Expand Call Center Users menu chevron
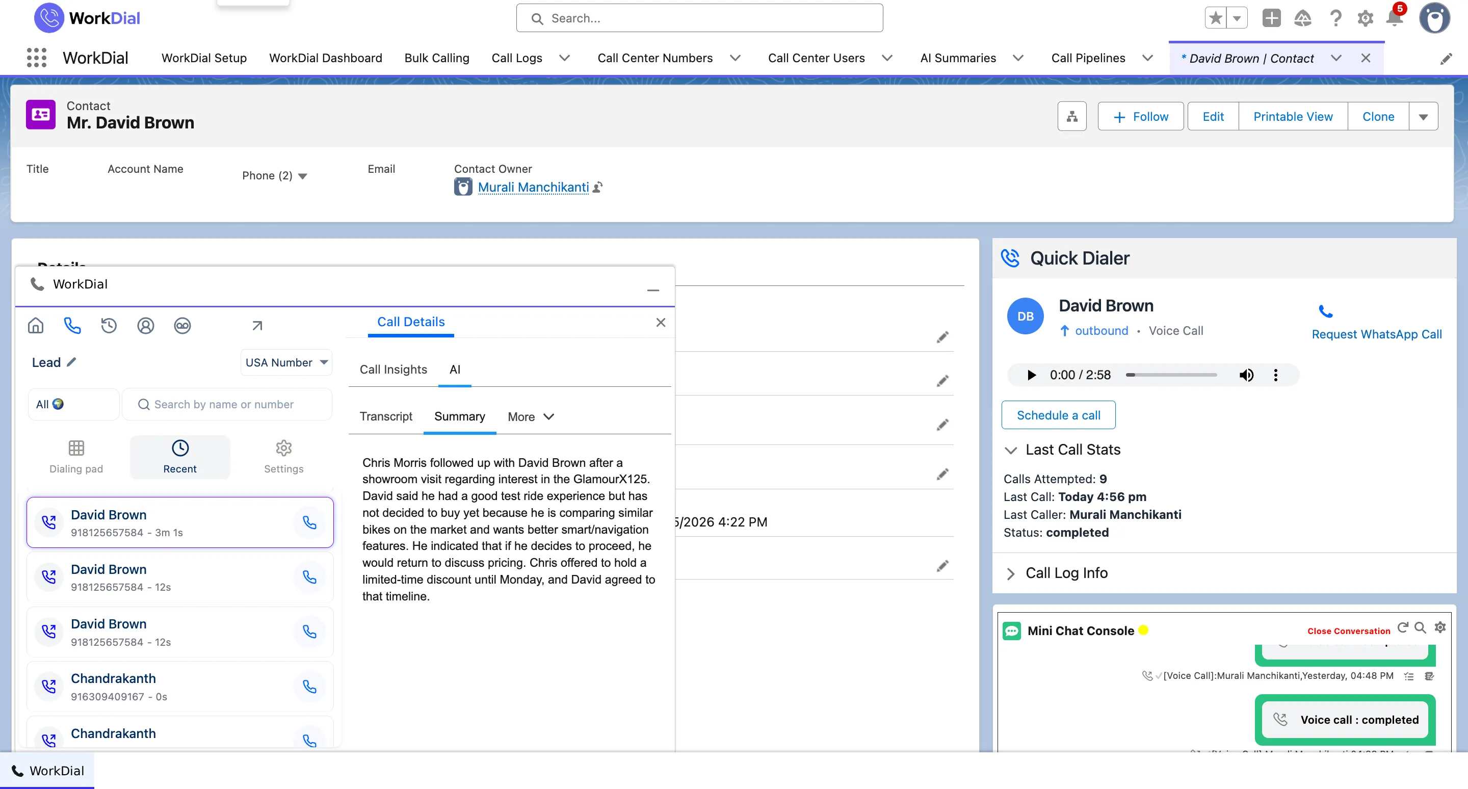 (887, 58)
